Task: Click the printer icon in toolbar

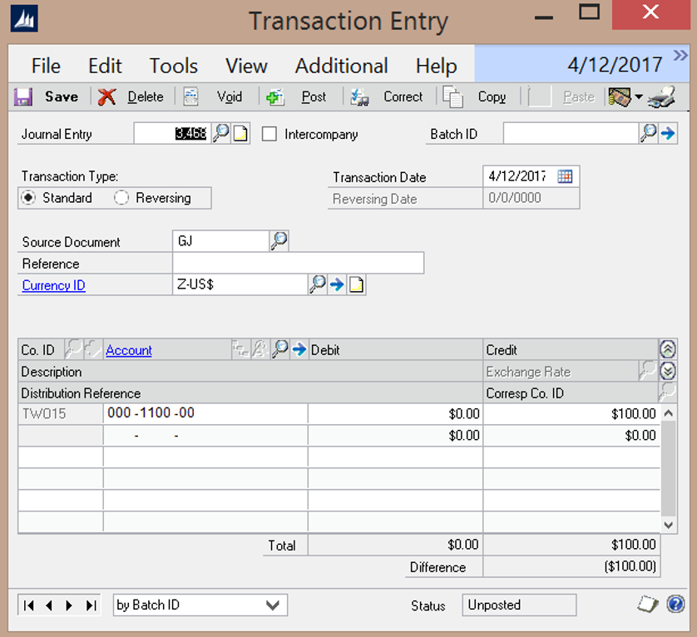Action: pos(662,97)
